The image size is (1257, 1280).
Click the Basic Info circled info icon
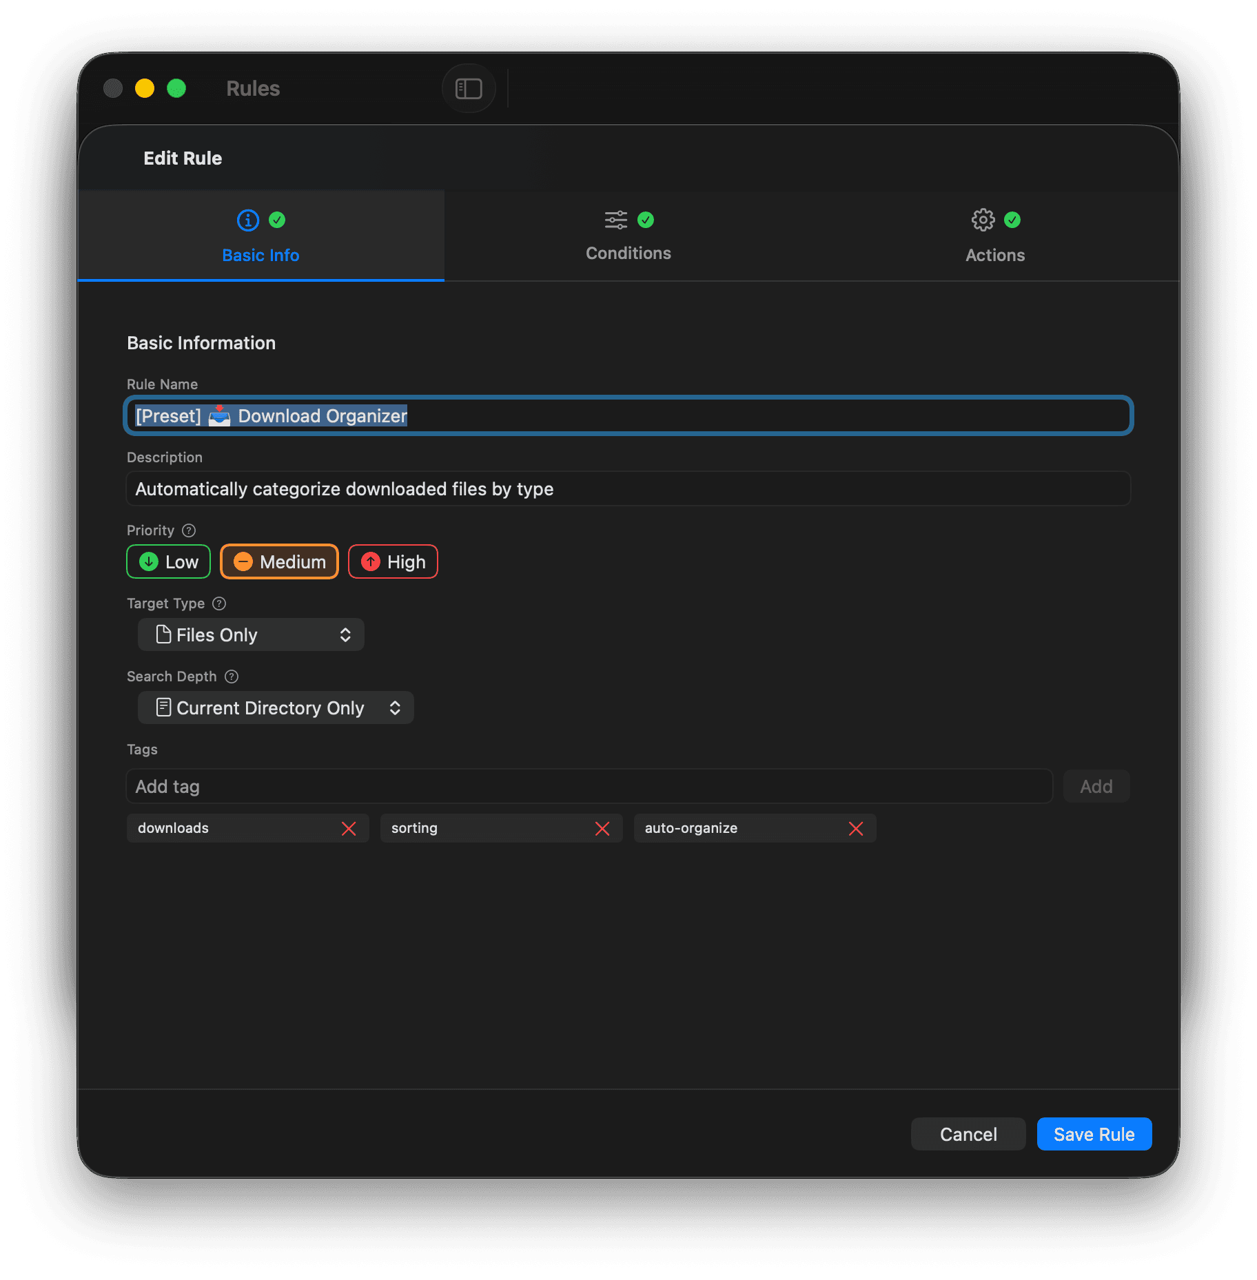247,220
